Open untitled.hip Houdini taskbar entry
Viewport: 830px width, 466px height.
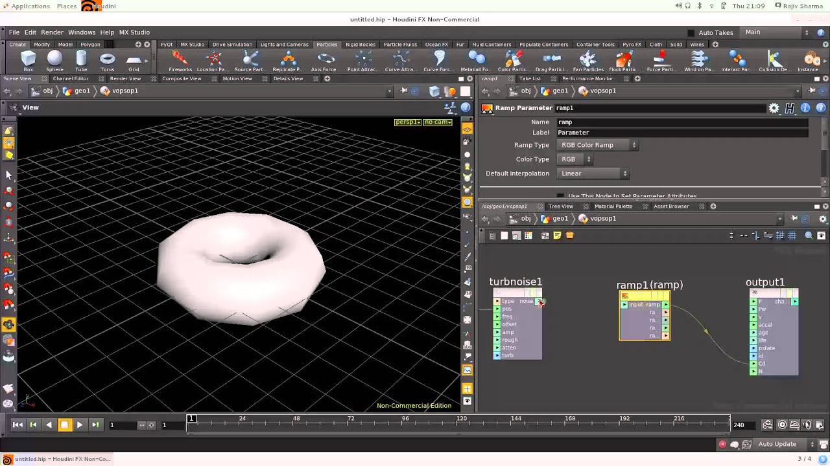tap(56, 459)
